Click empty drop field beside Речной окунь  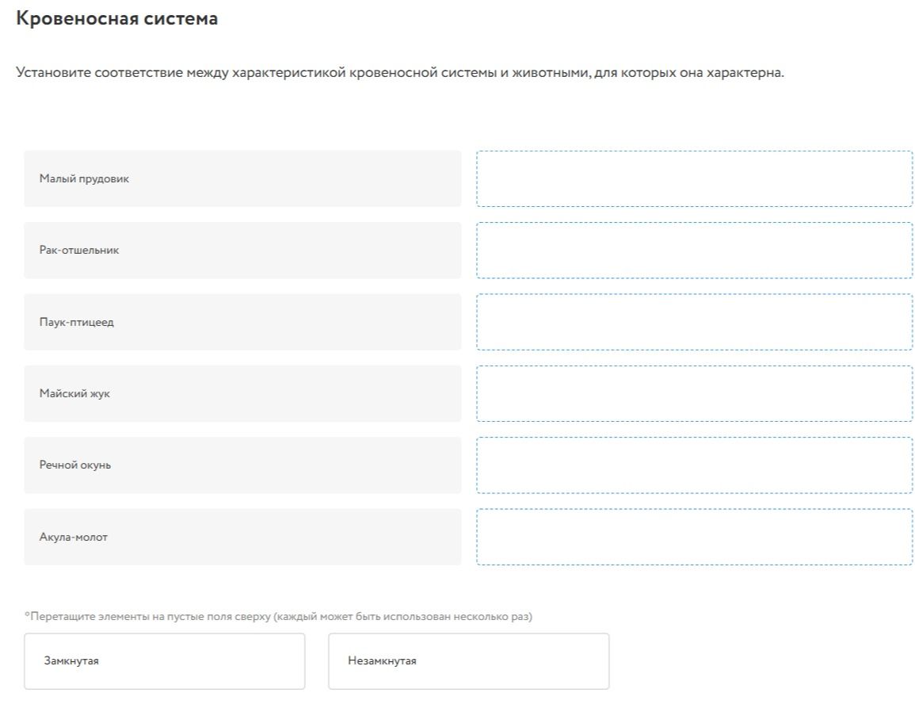pyautogui.click(x=695, y=465)
